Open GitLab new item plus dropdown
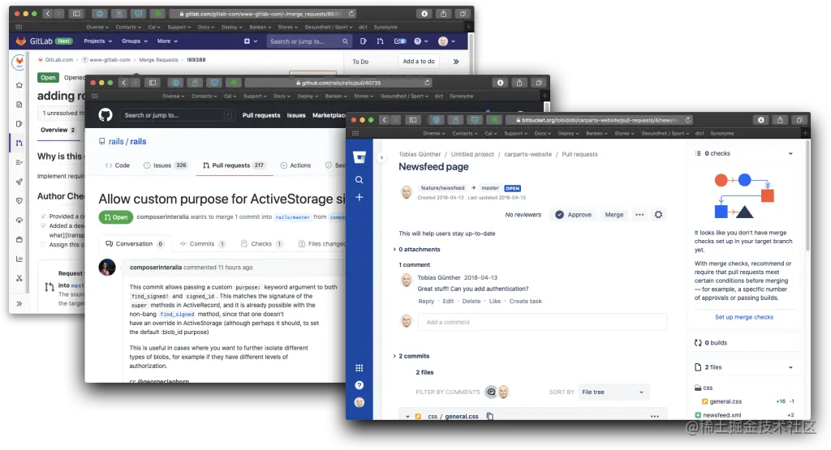831x450 pixels. 250,41
